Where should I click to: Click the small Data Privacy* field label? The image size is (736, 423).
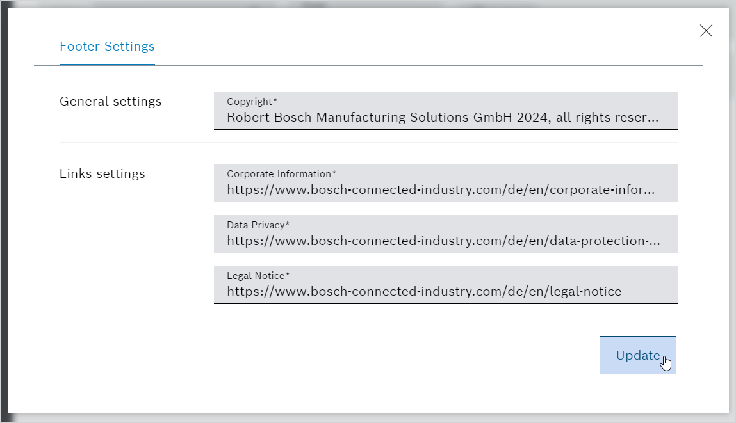tap(258, 225)
